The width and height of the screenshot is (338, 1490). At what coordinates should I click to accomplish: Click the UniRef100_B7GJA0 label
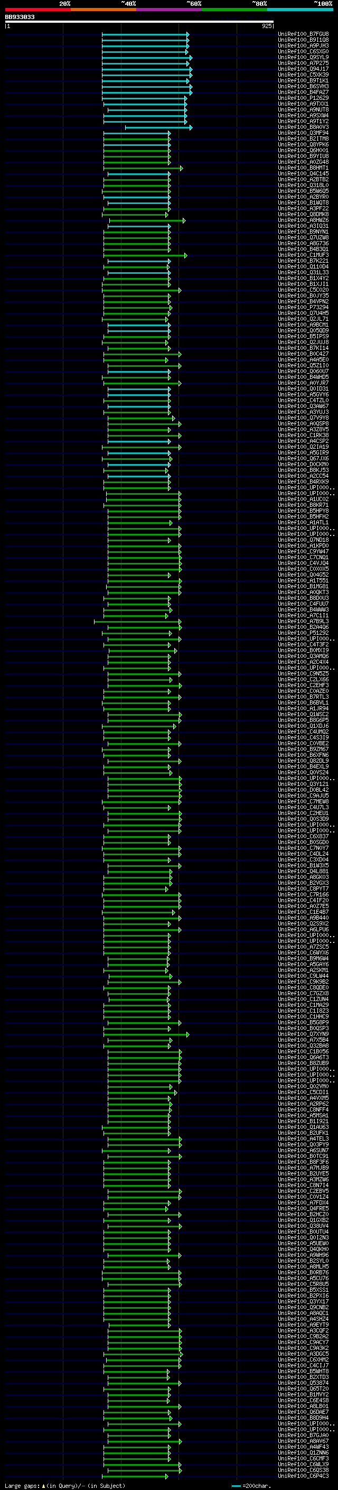[x=303, y=1435]
